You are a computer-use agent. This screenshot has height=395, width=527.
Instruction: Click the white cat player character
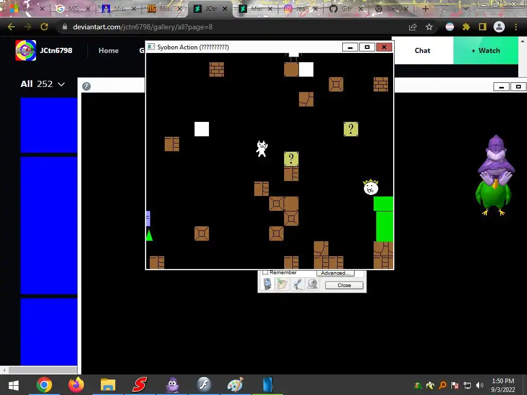pyautogui.click(x=262, y=149)
